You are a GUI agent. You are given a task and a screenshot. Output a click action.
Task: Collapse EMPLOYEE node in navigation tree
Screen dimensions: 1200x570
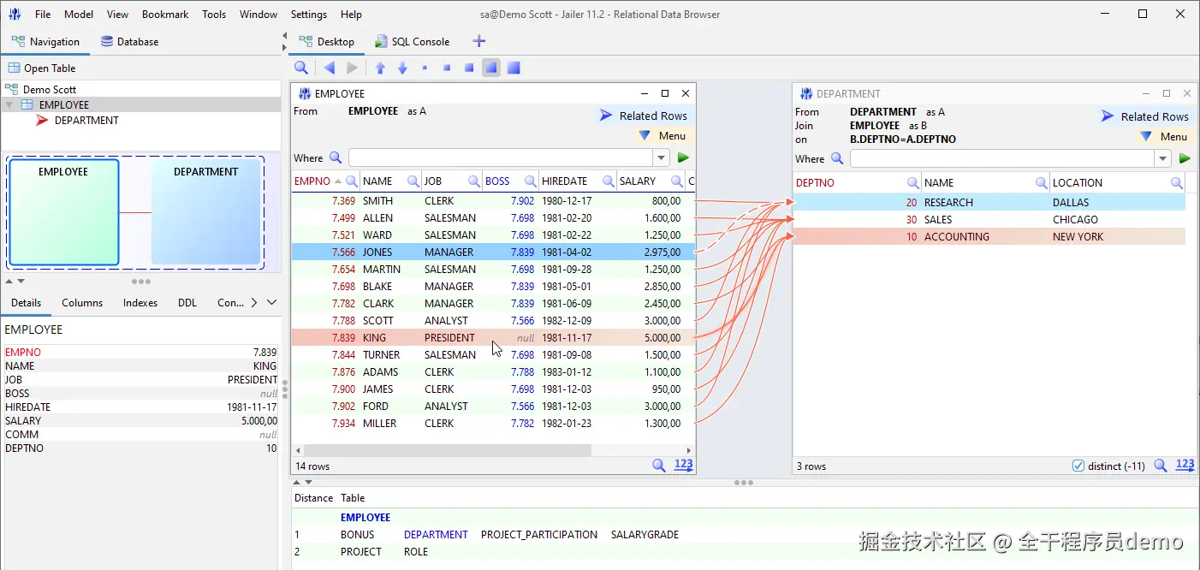tap(9, 104)
